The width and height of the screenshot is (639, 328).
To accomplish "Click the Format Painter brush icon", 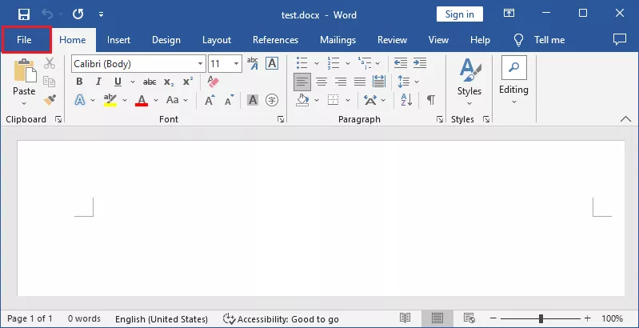I will (x=50, y=100).
